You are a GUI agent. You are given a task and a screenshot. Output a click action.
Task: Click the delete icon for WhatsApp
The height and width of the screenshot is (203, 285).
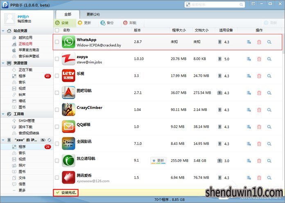click(x=259, y=42)
